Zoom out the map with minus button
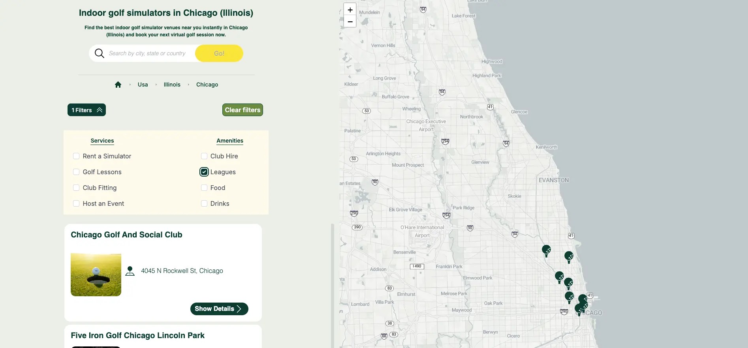This screenshot has height=348, width=748. pos(350,21)
